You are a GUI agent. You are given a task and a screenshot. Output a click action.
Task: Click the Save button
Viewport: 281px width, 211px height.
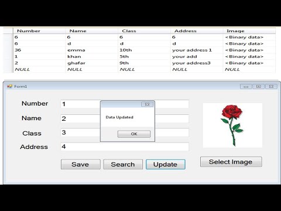[81, 164]
